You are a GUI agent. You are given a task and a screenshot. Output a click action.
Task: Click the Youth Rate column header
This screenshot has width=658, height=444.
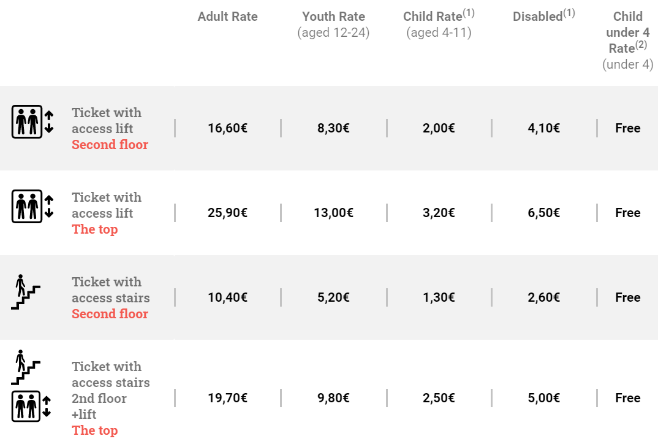click(x=333, y=17)
